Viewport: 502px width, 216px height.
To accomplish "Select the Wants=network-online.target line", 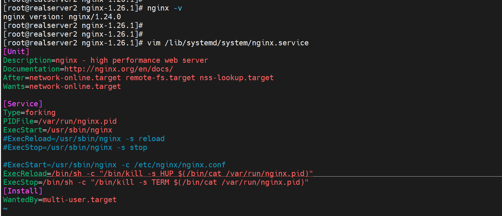I will [x=62, y=86].
